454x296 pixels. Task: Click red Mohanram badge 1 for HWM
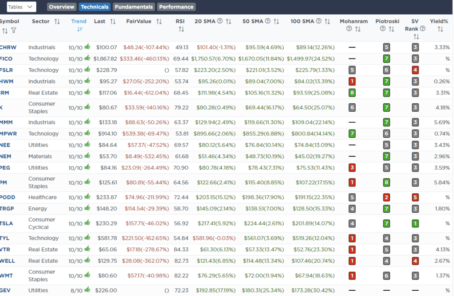pos(352,82)
